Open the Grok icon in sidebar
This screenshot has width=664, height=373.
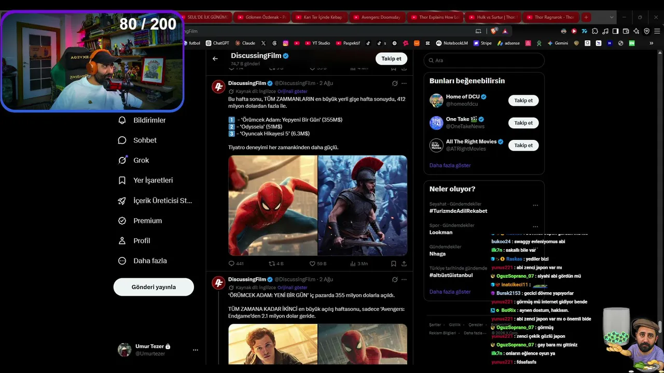point(122,160)
